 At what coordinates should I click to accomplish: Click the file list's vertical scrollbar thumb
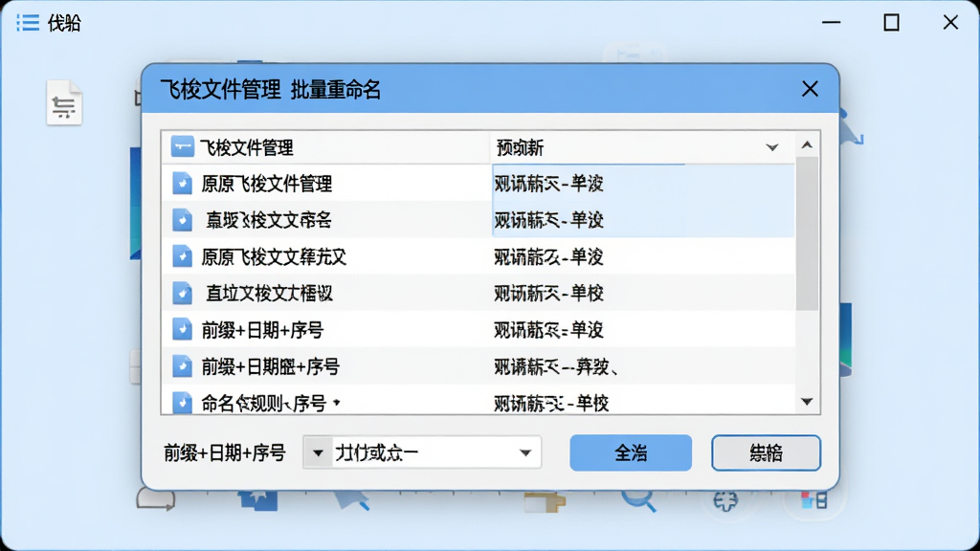click(x=807, y=233)
